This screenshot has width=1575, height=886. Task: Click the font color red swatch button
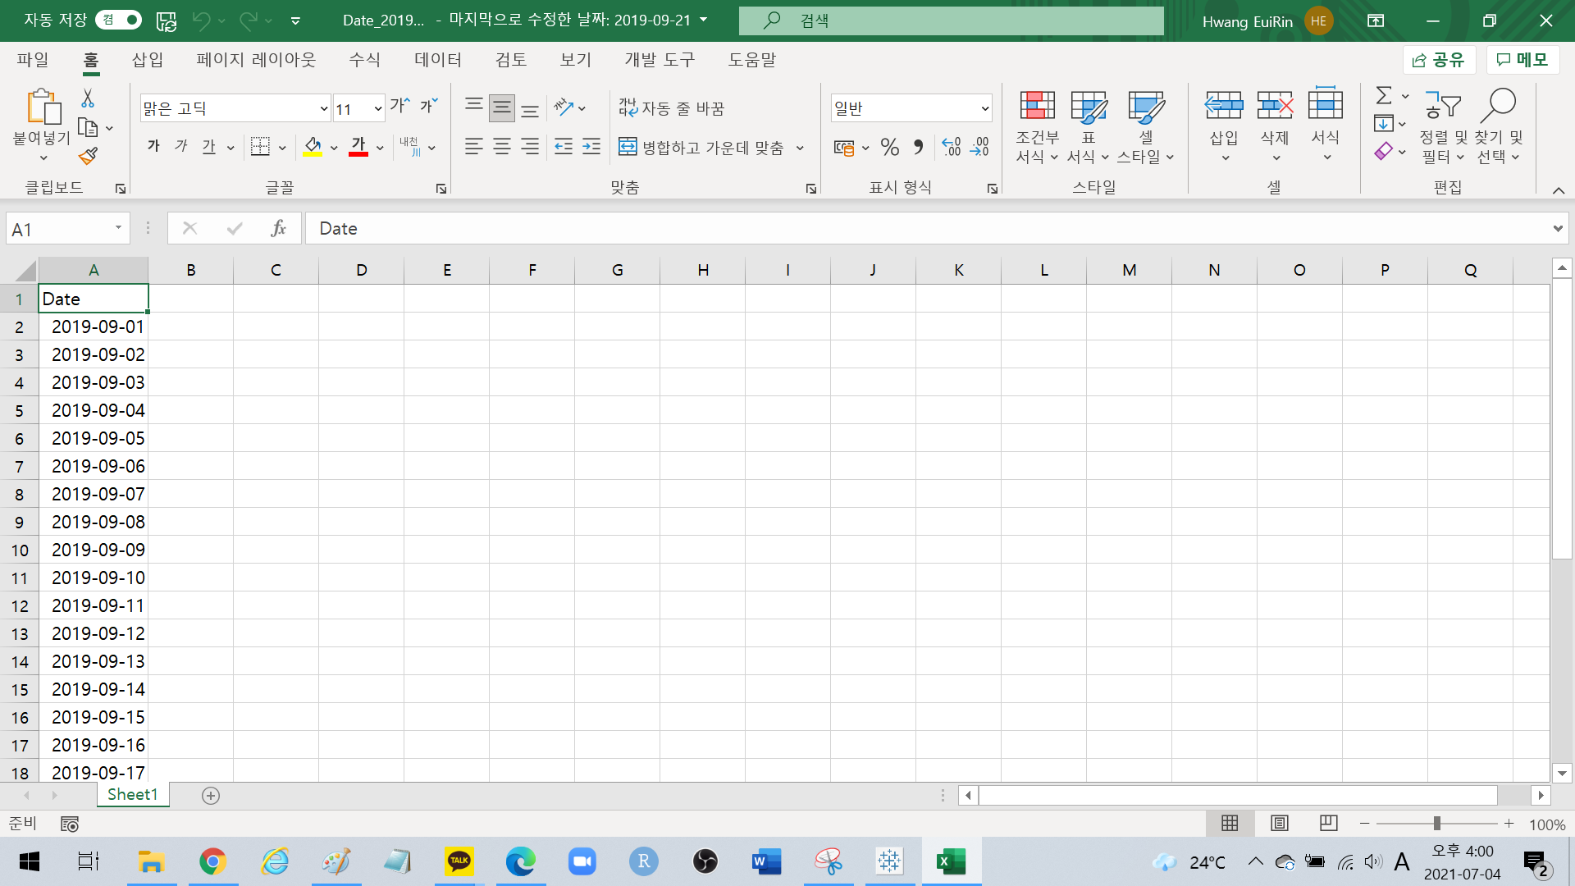click(358, 147)
